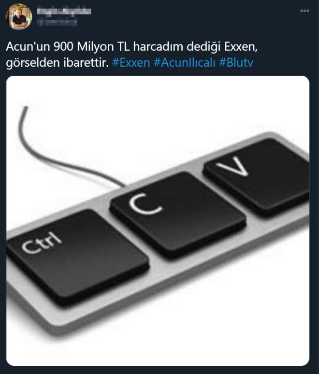The height and width of the screenshot is (374, 319).
Task: Click the black C key in the image
Action: pos(178,215)
